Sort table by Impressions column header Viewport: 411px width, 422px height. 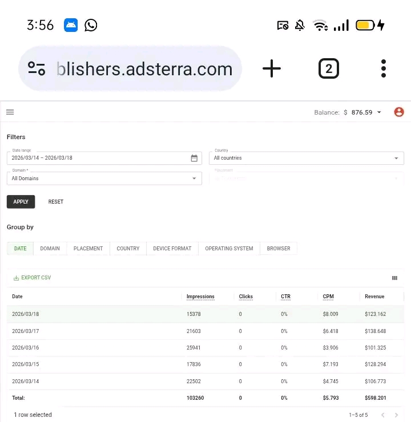coord(200,297)
